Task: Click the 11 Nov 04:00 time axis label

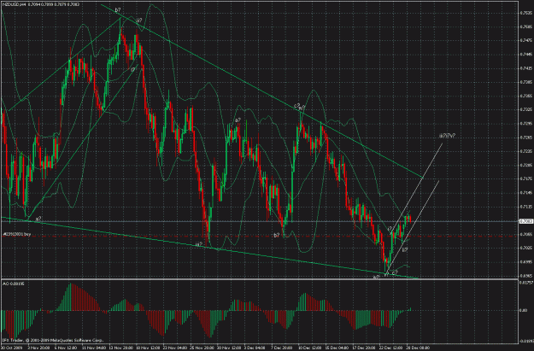Action: pyautogui.click(x=94, y=348)
